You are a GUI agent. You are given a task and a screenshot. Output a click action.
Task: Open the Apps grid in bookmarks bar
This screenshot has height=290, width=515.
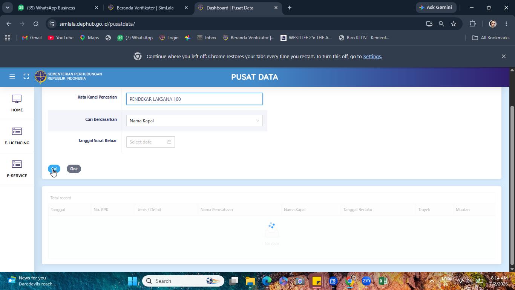(8, 38)
